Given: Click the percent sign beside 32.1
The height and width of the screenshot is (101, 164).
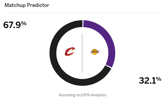Looking at the screenshot, I should (x=159, y=79).
